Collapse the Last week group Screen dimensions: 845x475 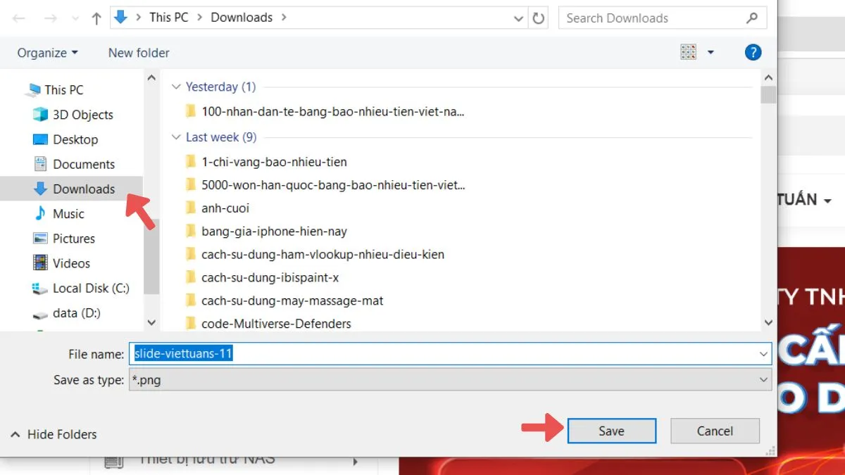point(176,137)
